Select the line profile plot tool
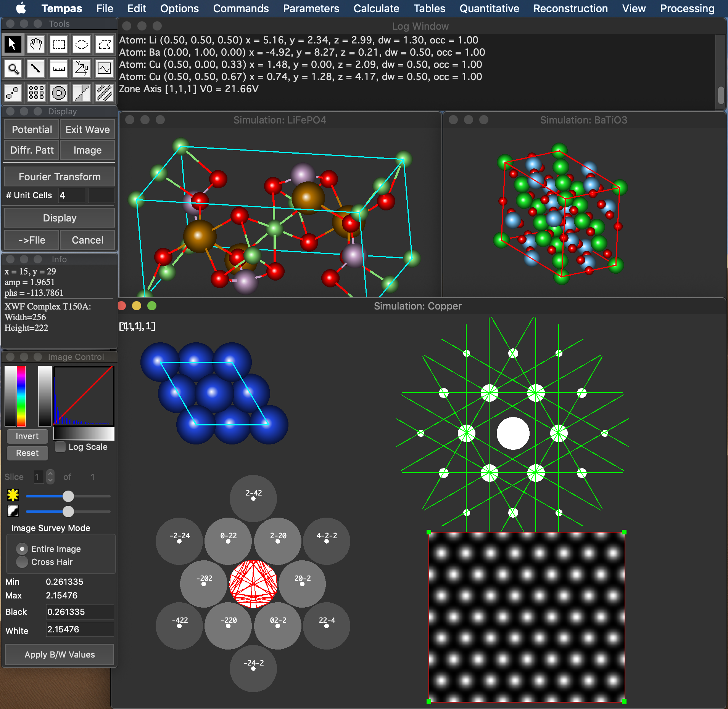 point(104,69)
